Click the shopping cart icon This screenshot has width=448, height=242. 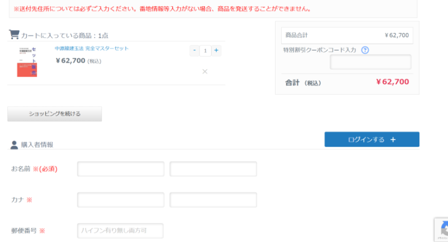pyautogui.click(x=14, y=34)
